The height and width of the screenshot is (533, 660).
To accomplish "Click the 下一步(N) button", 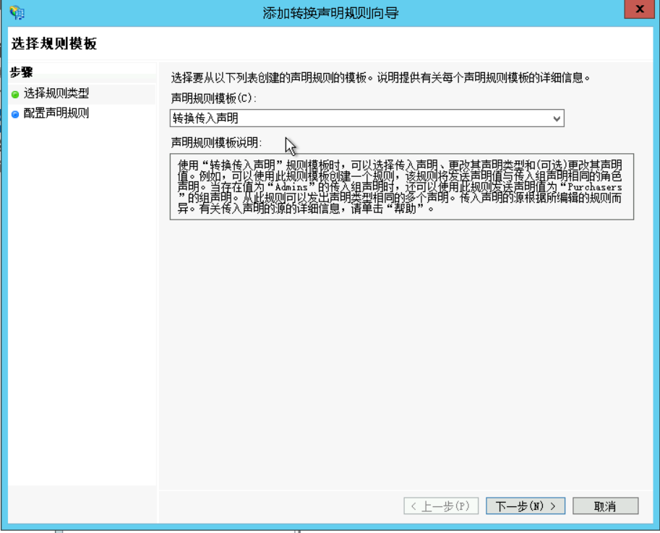I will pos(525,506).
